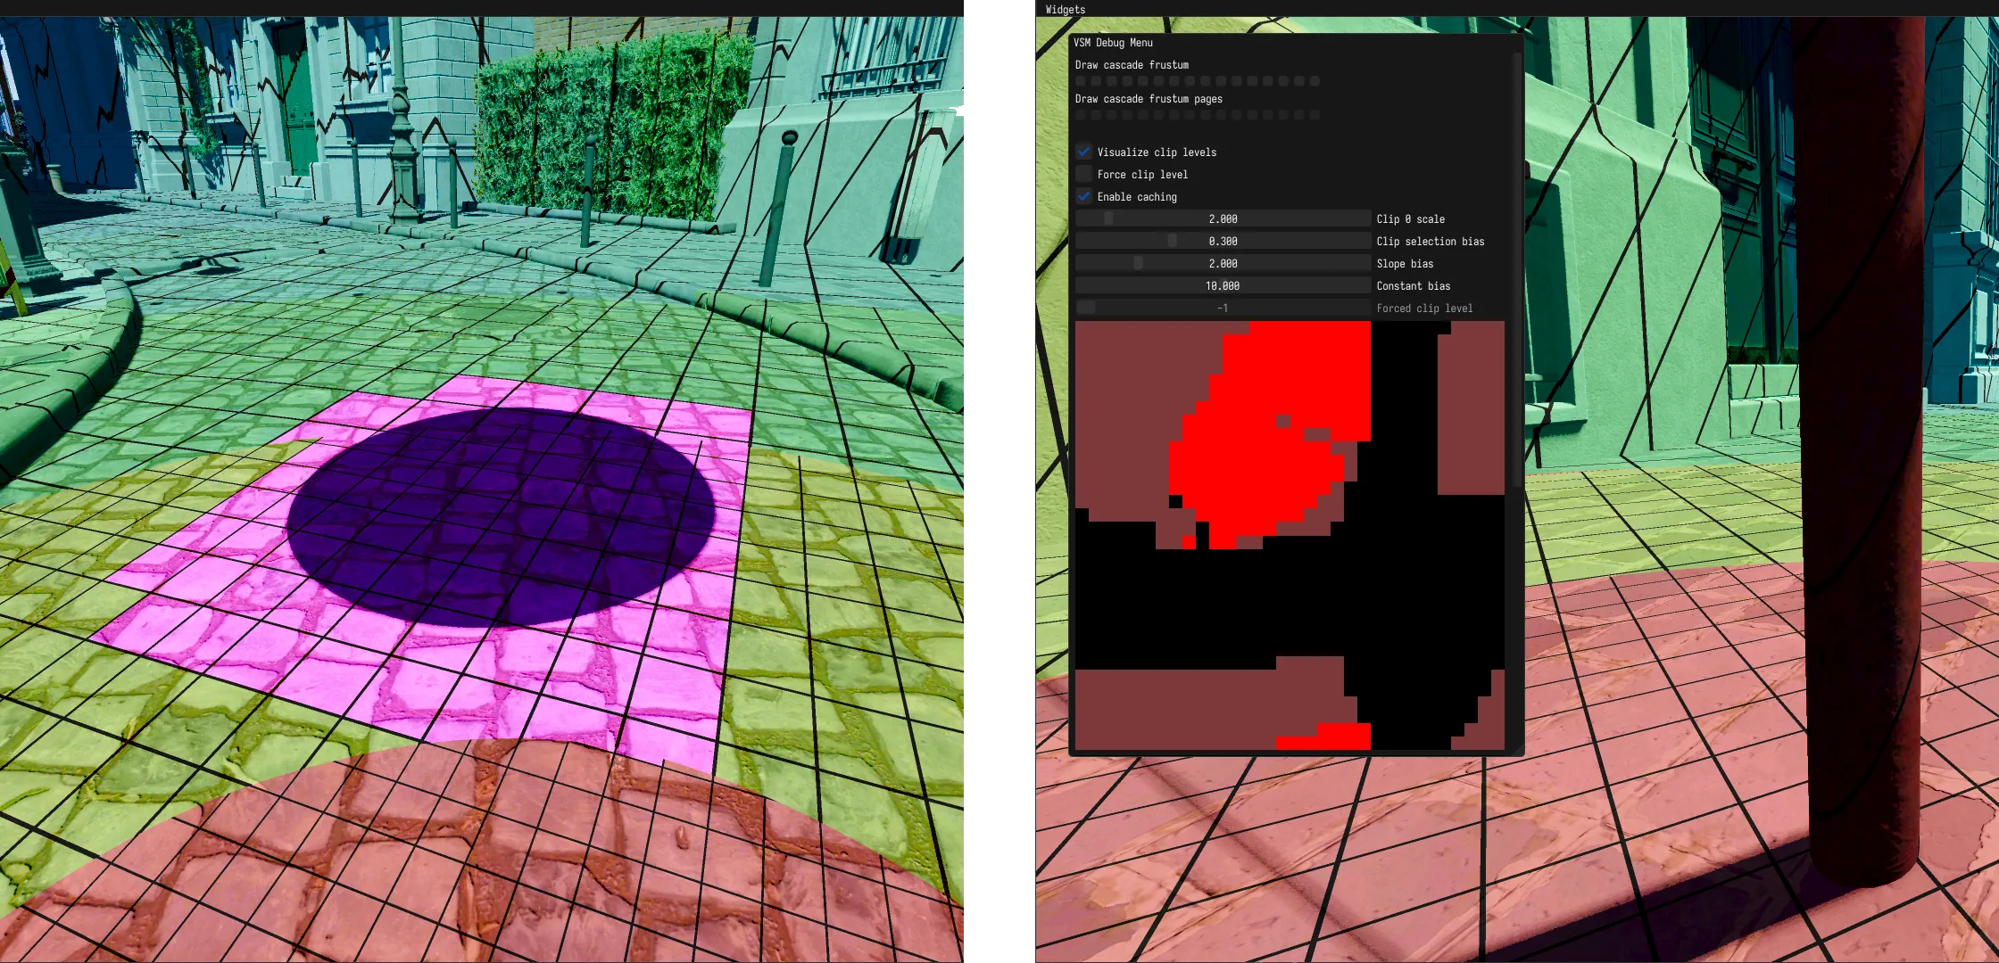Click the 'Clip 0 scale' label
1999x963 pixels.
[x=1410, y=219]
